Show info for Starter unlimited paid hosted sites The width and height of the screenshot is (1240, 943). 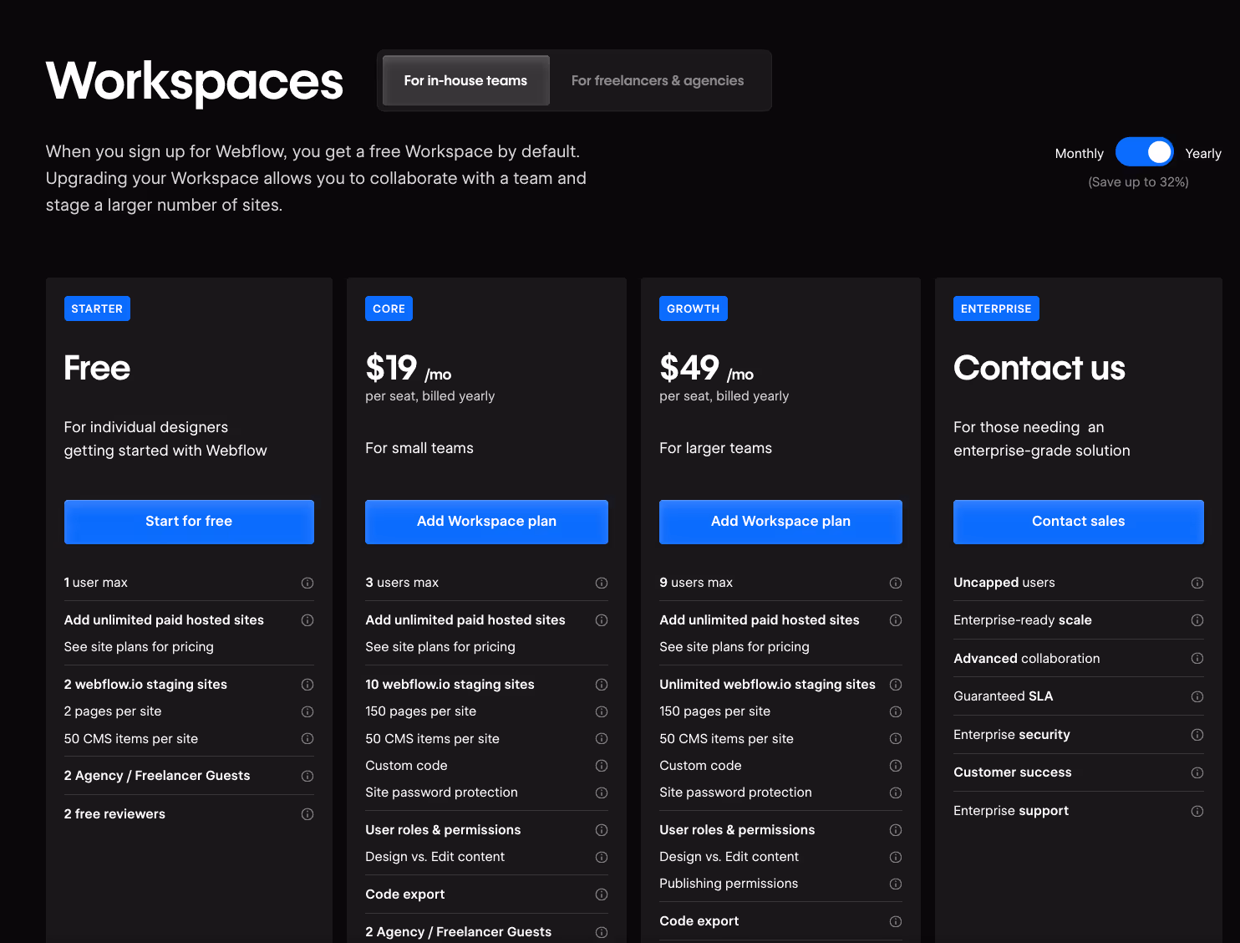click(x=307, y=620)
